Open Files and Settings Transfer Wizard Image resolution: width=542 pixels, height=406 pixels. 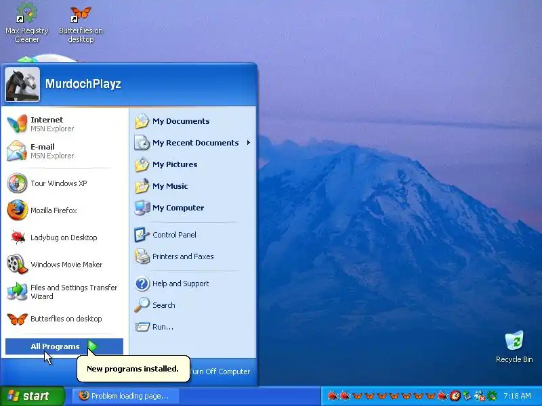point(64,292)
